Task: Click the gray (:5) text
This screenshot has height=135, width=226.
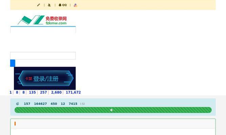Action: [82, 104]
